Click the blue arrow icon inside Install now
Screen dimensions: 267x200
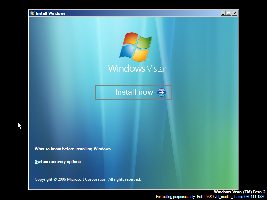point(161,92)
